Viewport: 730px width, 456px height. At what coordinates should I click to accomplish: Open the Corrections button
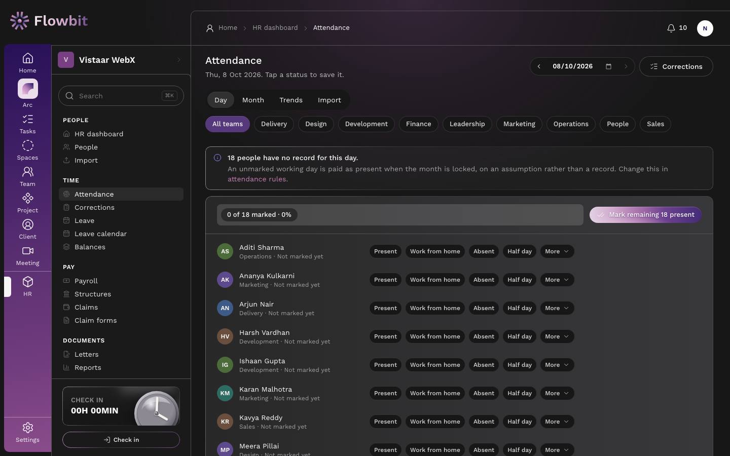pyautogui.click(x=676, y=66)
